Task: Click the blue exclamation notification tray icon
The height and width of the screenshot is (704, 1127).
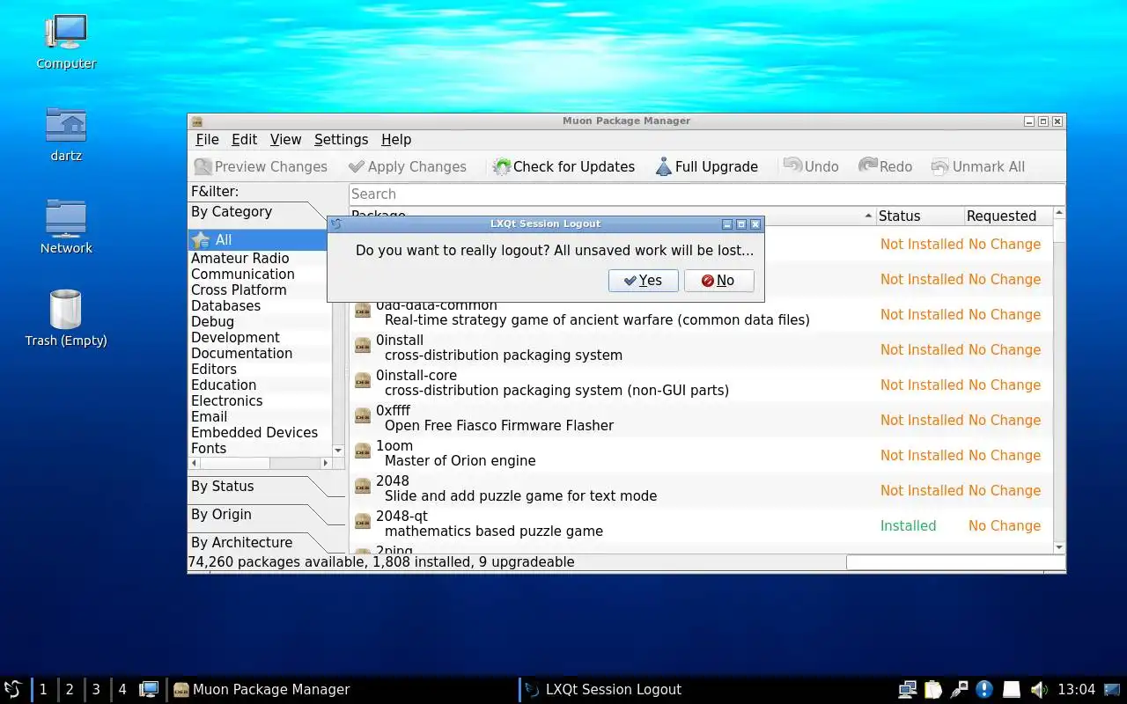Action: tap(984, 689)
